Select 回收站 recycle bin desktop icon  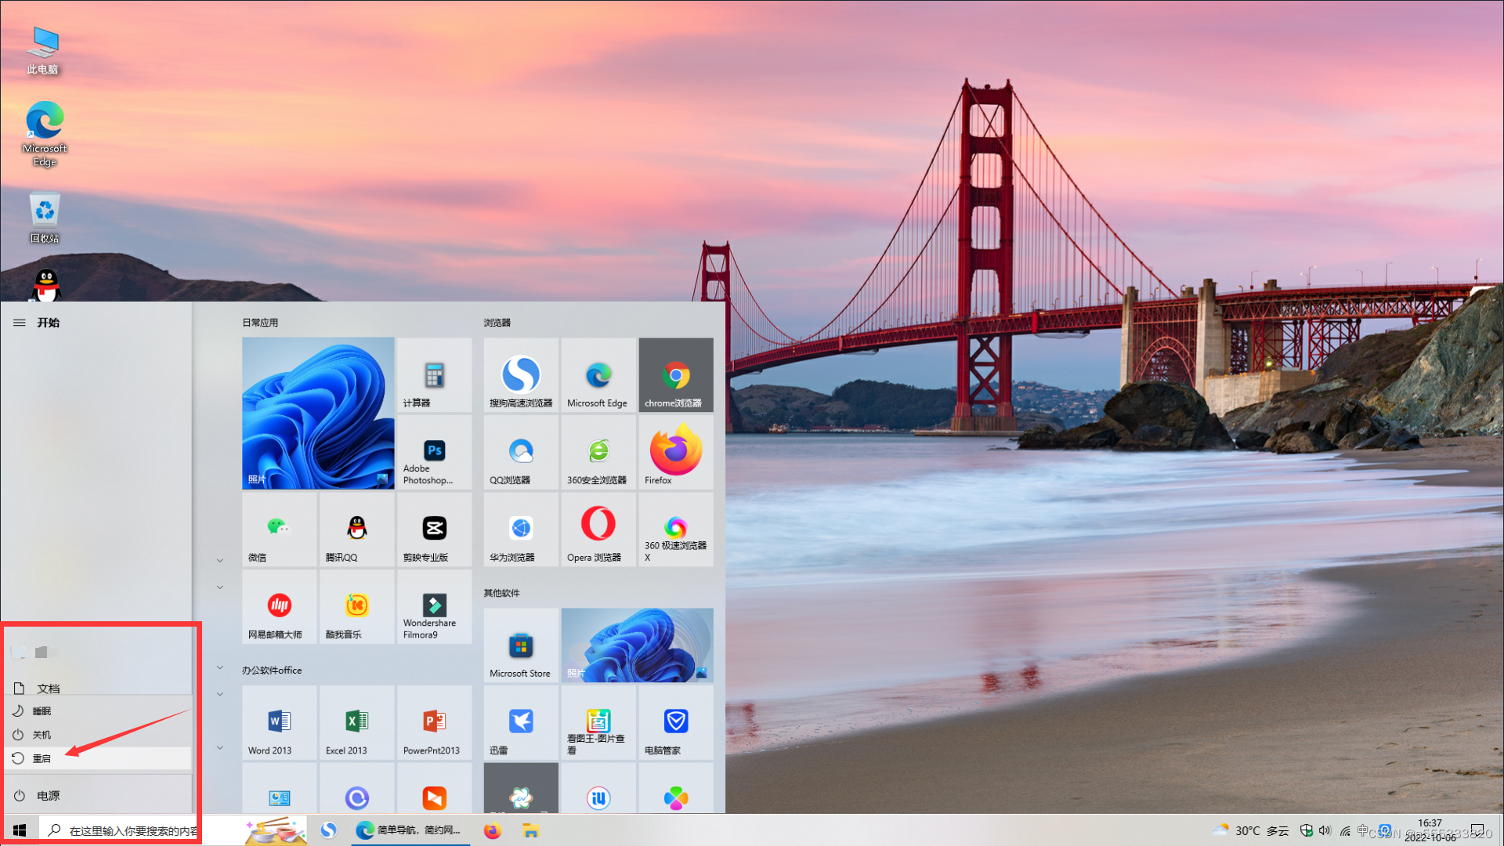[45, 218]
